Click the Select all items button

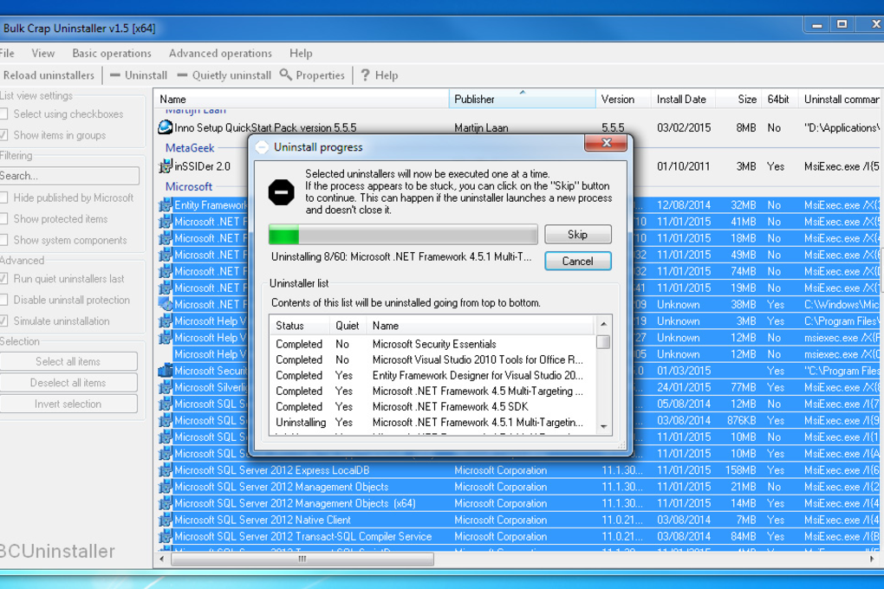(x=68, y=361)
